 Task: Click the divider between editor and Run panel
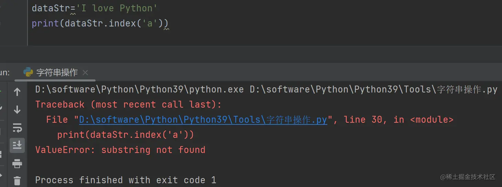click(x=251, y=54)
